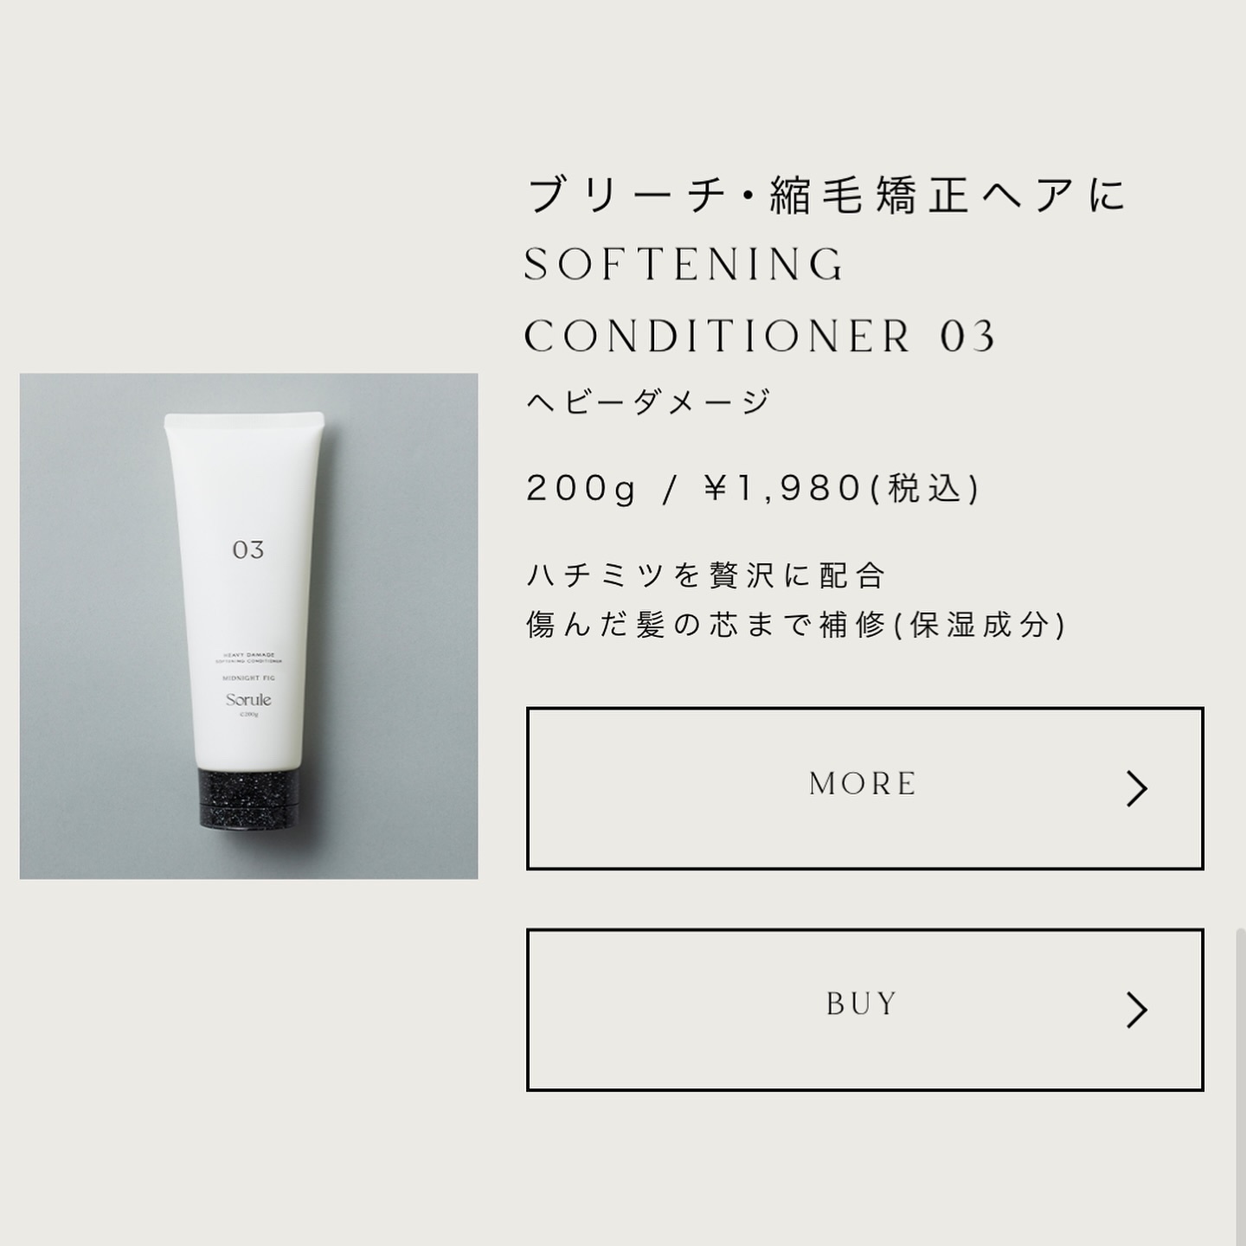The image size is (1246, 1246).
Task: Click the Sorule logo on the tube
Action: tap(248, 699)
